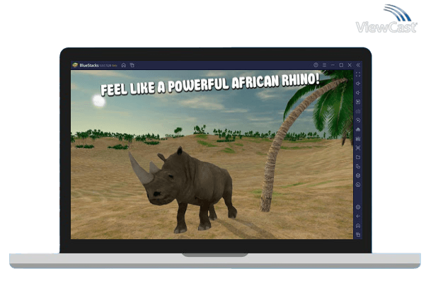Viewport: 426px width, 293px height.
Task: Close the BlueStacks window
Action: pyautogui.click(x=350, y=65)
